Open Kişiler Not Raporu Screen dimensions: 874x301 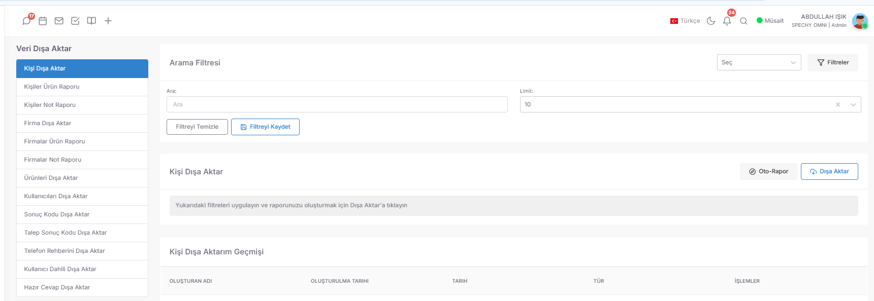82,105
